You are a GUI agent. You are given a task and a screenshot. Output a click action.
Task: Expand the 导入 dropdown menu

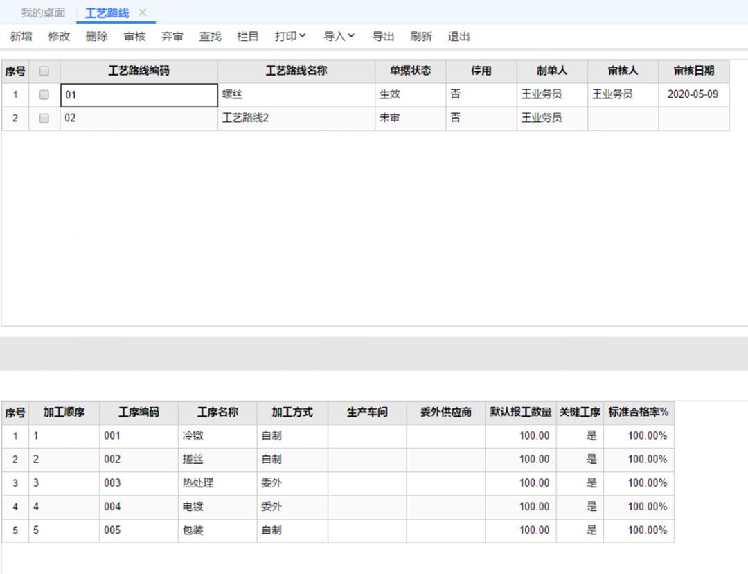[x=339, y=36]
